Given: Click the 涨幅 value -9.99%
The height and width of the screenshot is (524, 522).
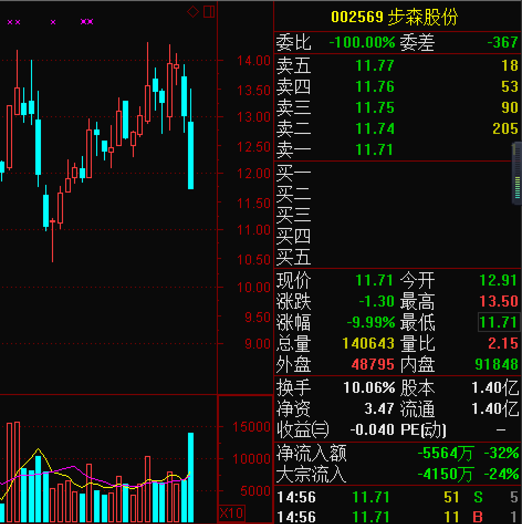Looking at the screenshot, I should click(x=370, y=323).
